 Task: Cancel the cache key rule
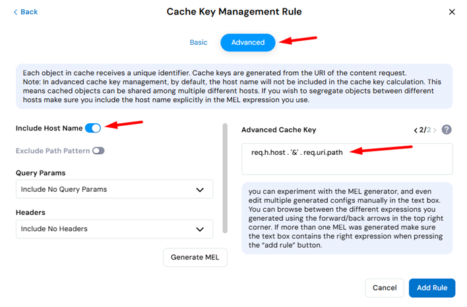click(x=385, y=288)
